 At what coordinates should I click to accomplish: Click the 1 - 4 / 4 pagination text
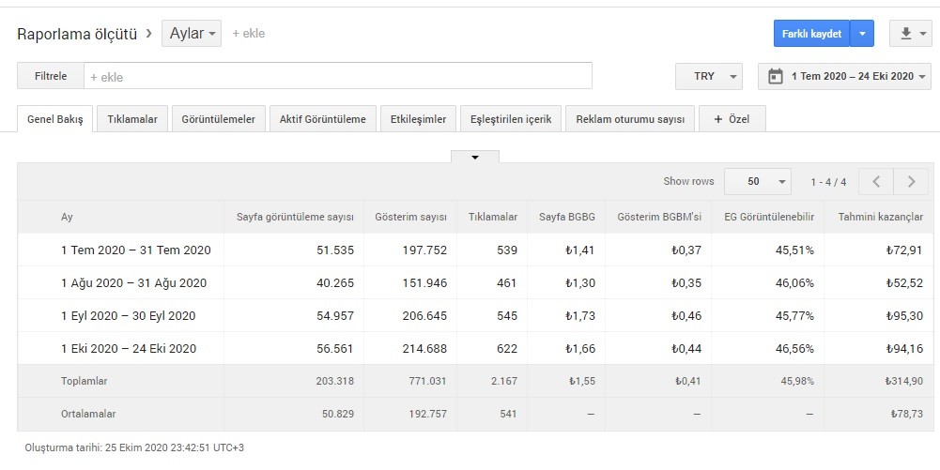coord(828,182)
